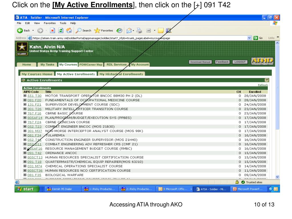The image size is (292, 219).
Task: Open the File menu
Action: [x=19, y=23]
